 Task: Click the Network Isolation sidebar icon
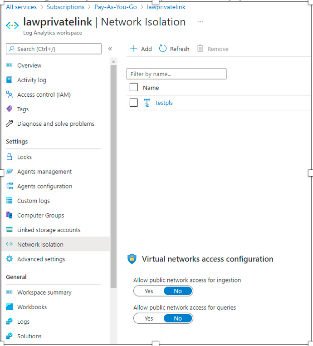click(x=9, y=244)
